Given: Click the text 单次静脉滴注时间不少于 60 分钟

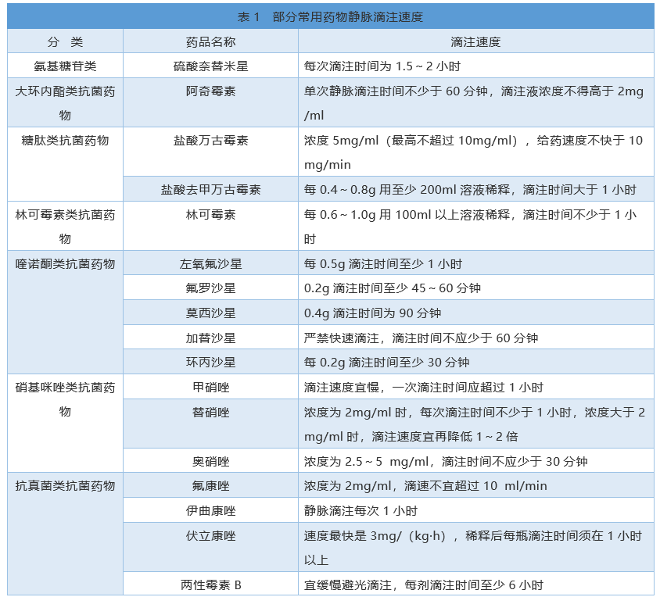Looking at the screenshot, I should pyautogui.click(x=396, y=91).
